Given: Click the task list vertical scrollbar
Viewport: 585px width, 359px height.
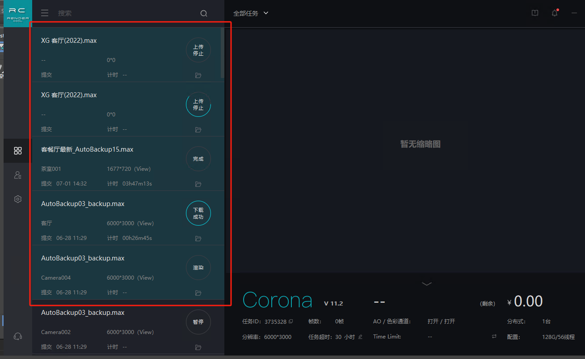Looking at the screenshot, I should [x=222, y=53].
